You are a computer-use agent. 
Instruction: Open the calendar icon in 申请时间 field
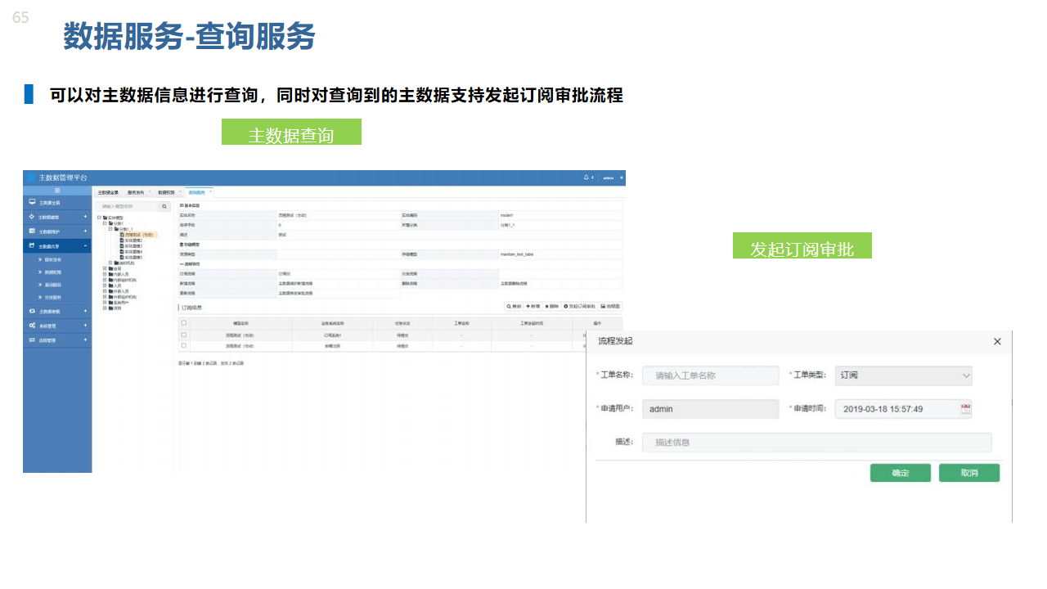point(966,409)
